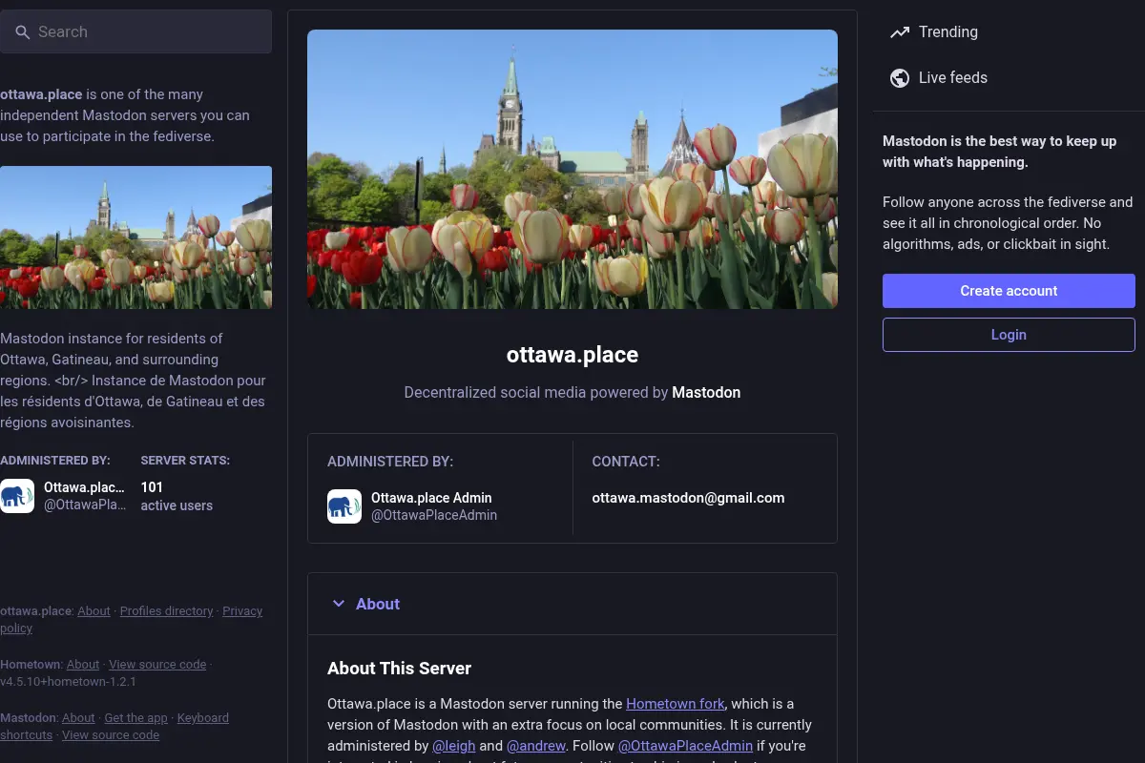This screenshot has height=763, width=1145.
Task: Click the version v4.5.10+hometown-1.2.1 text
Action: click(68, 682)
